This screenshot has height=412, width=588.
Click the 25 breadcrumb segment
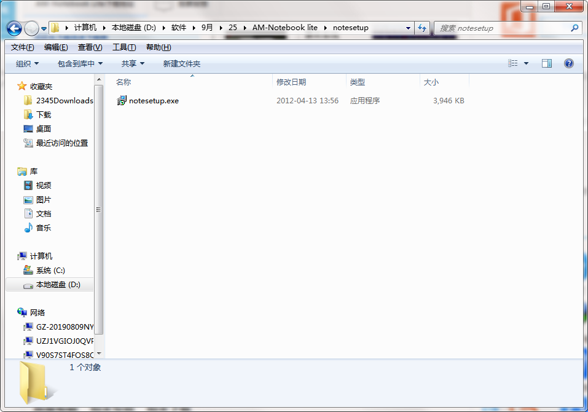coord(232,28)
